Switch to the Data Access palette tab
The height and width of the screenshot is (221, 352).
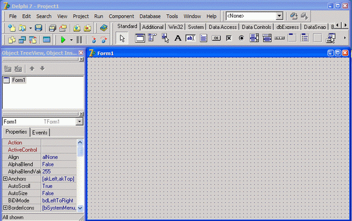click(223, 27)
